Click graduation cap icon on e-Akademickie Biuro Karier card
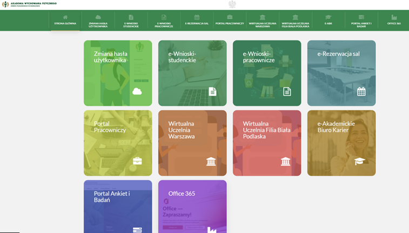 pos(360,161)
